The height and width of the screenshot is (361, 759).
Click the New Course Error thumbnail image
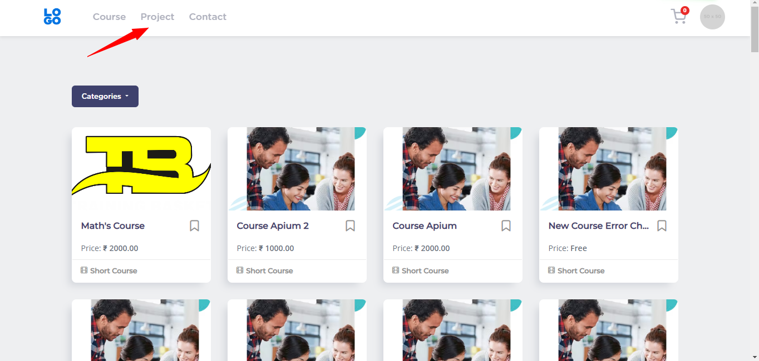tap(609, 168)
